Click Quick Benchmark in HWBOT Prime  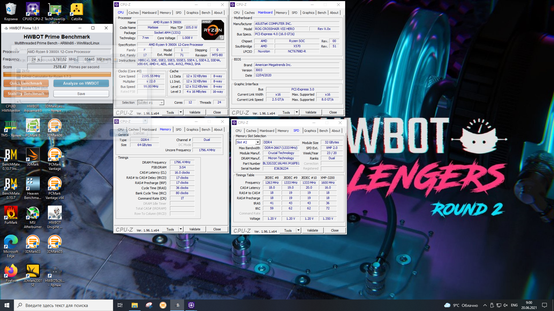(26, 83)
